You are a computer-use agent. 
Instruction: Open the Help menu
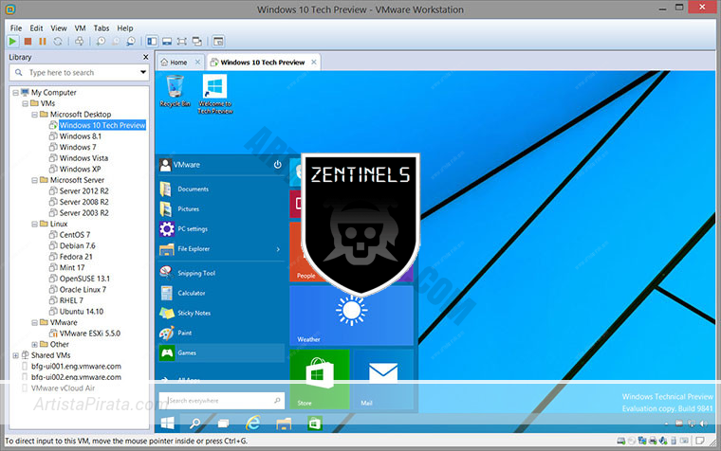pos(124,28)
